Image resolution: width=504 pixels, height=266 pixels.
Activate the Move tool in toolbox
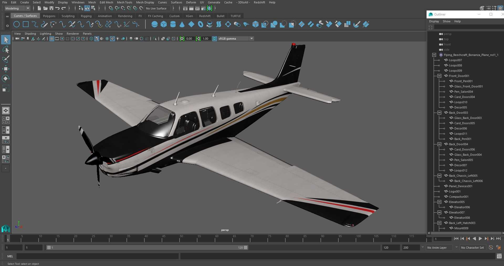coord(6,69)
